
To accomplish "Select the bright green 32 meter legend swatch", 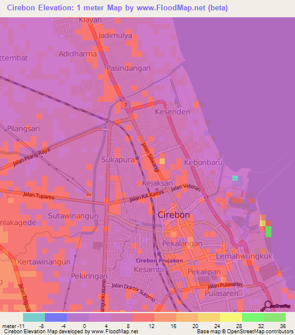I will 253,318.
